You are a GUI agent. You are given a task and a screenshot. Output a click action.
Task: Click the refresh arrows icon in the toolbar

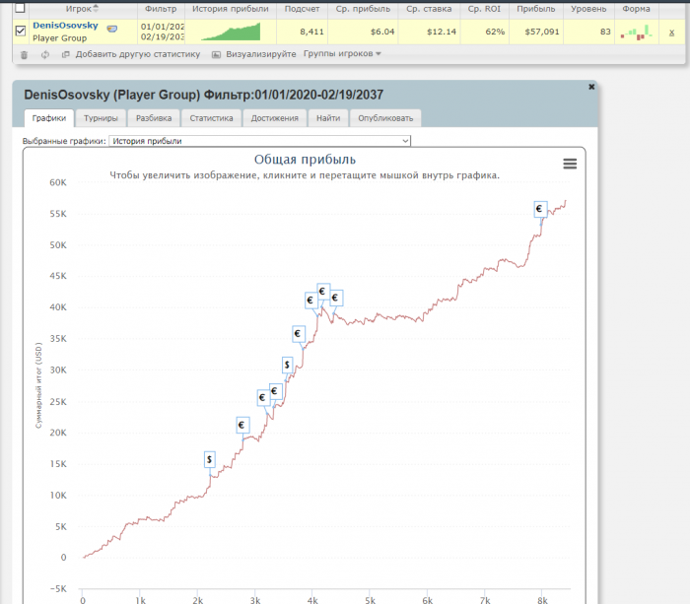point(45,54)
